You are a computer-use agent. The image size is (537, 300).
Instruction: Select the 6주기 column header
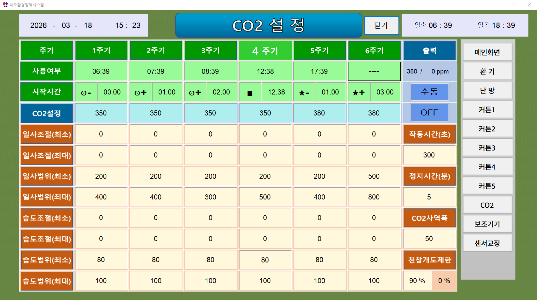click(x=375, y=51)
